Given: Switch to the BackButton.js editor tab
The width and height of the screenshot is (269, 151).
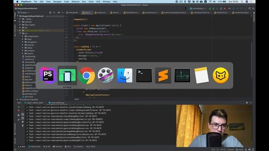Looking at the screenshot, I should pyautogui.click(x=221, y=13).
